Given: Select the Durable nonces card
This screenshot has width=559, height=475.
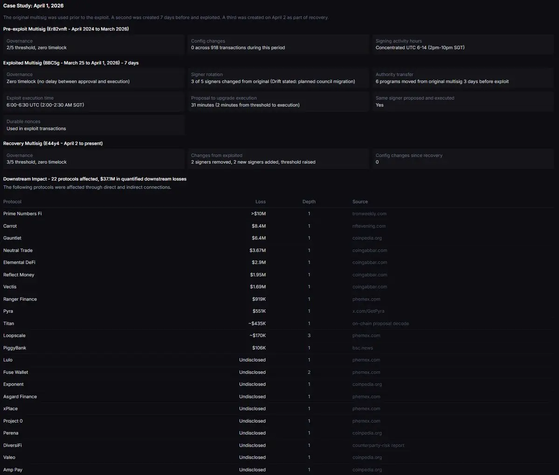Looking at the screenshot, I should (94, 125).
